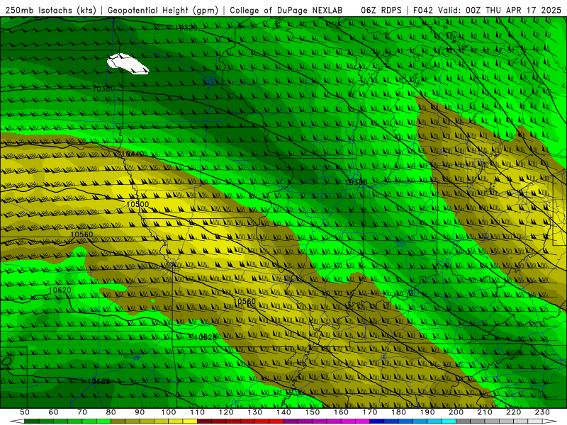Viewport: 567px width, 425px height.
Task: Click the darkest green swatch starting at 50
Action: (32, 421)
